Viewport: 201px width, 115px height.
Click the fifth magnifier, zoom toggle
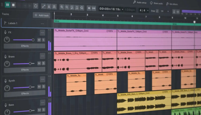82,8
